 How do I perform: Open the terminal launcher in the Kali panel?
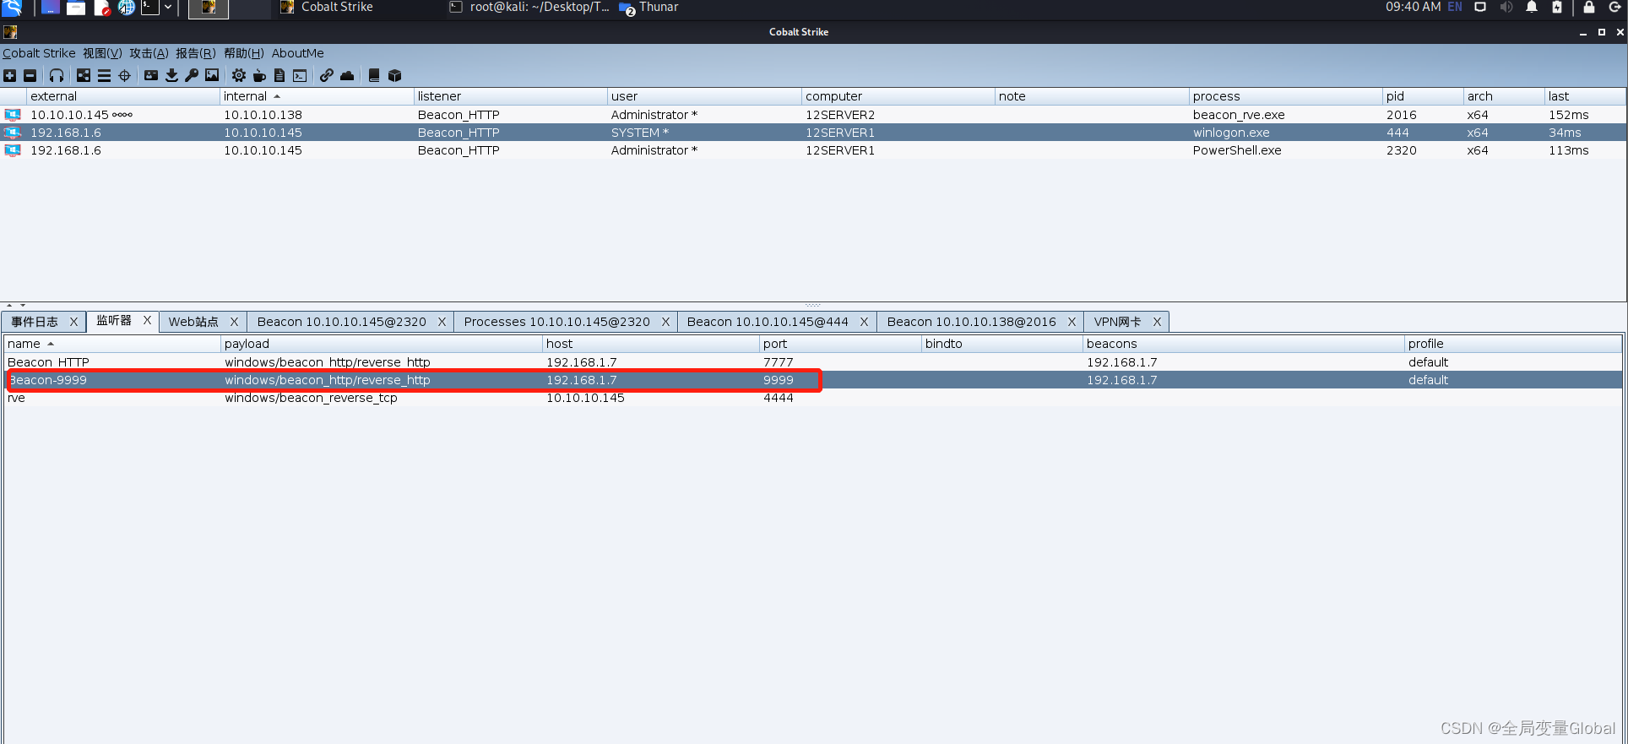click(149, 8)
